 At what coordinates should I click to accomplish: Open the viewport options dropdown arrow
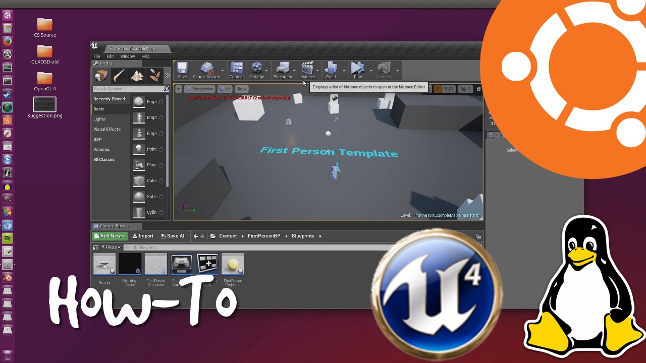(x=179, y=89)
